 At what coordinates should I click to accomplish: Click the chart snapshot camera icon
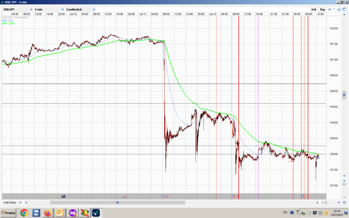click(x=339, y=9)
